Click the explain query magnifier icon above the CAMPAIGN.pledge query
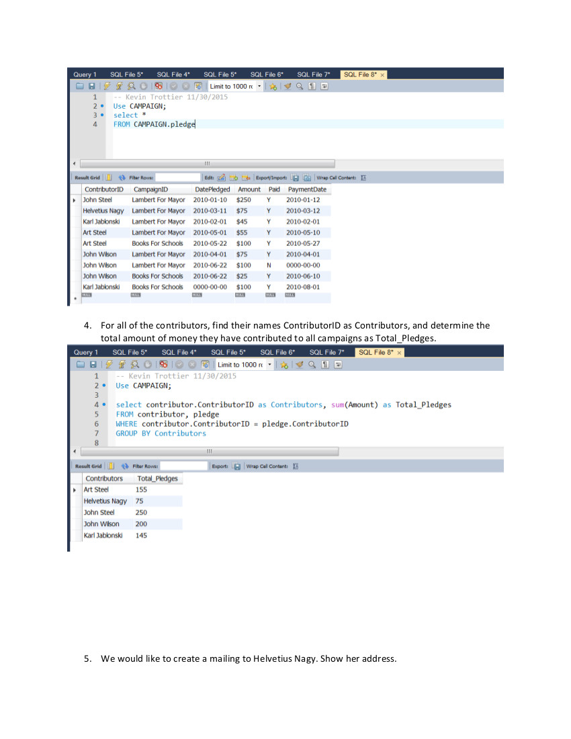The width and height of the screenshot is (571, 739). [131, 87]
